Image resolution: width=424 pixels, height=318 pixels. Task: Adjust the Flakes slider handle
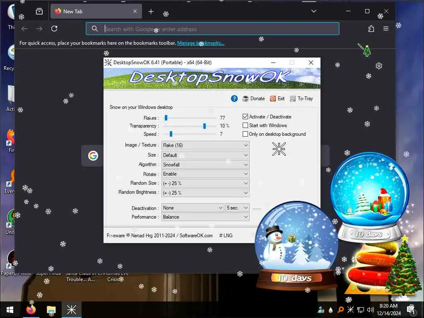click(166, 118)
